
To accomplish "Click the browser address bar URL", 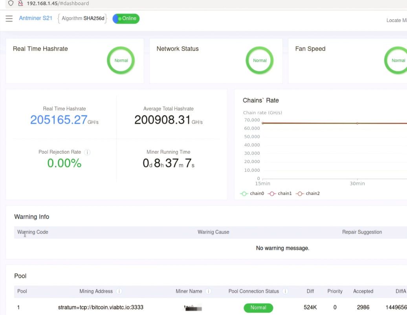I will (58, 4).
